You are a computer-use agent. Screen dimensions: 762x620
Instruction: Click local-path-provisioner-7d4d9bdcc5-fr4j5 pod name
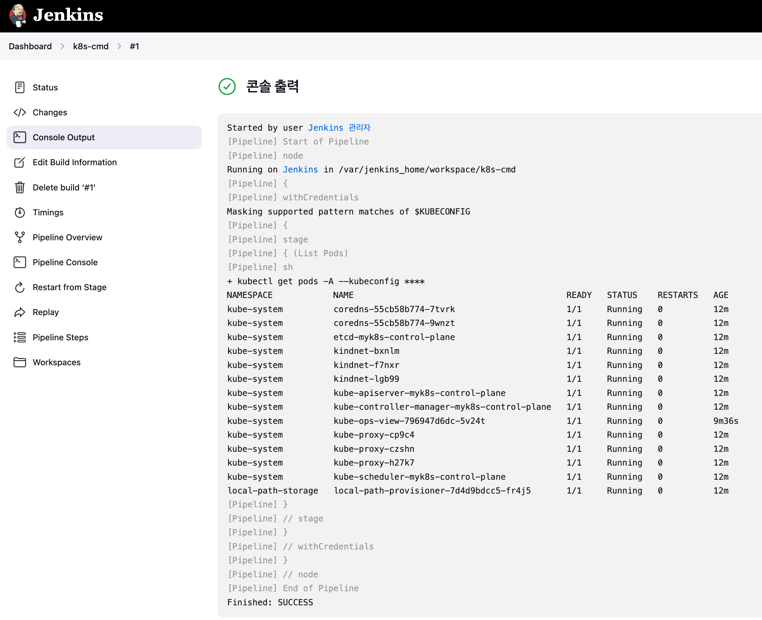coord(432,491)
